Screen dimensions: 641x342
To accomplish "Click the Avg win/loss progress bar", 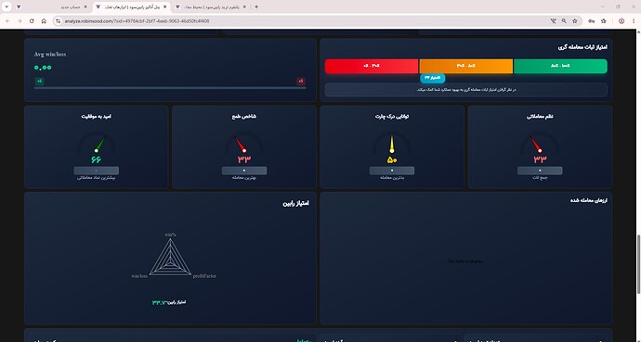I will point(170,88).
